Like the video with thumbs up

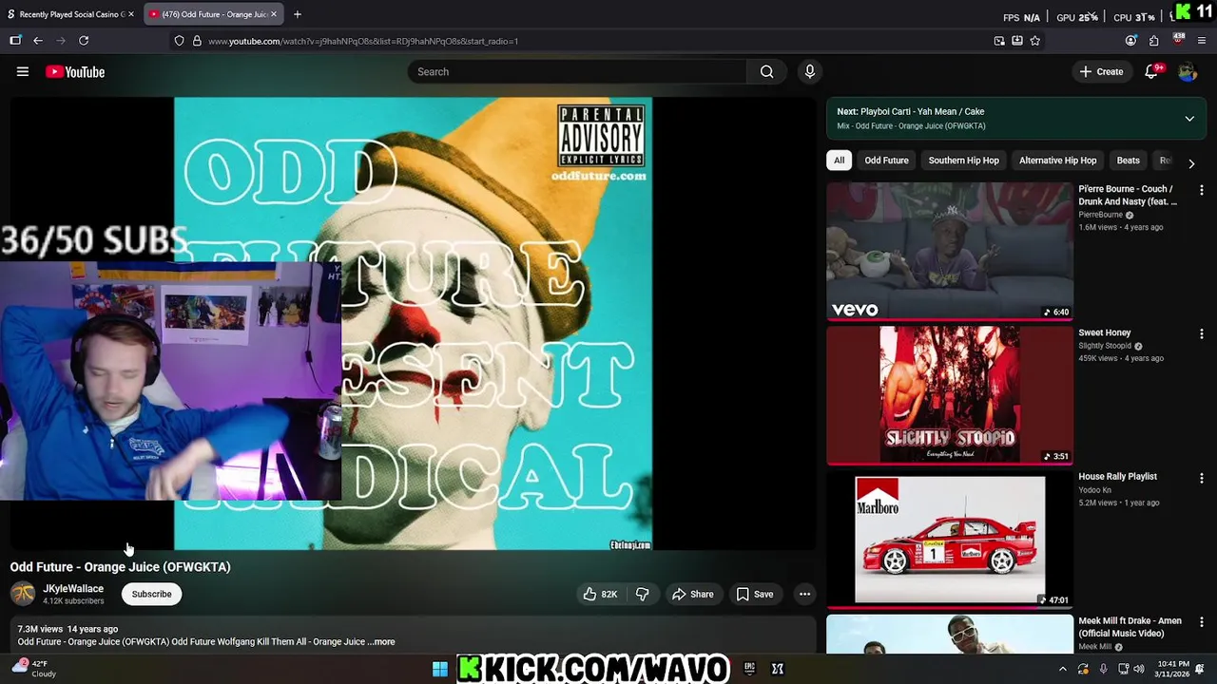590,594
